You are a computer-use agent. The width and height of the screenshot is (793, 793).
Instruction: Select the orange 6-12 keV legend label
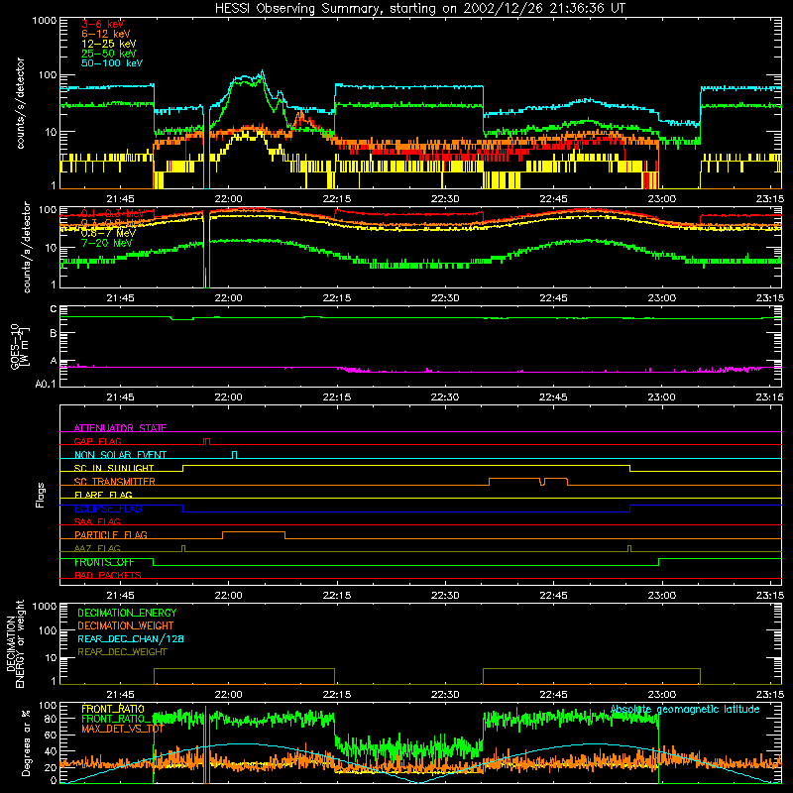[106, 34]
